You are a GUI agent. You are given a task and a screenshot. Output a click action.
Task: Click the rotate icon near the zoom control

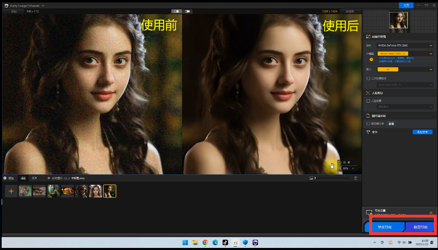[340, 162]
